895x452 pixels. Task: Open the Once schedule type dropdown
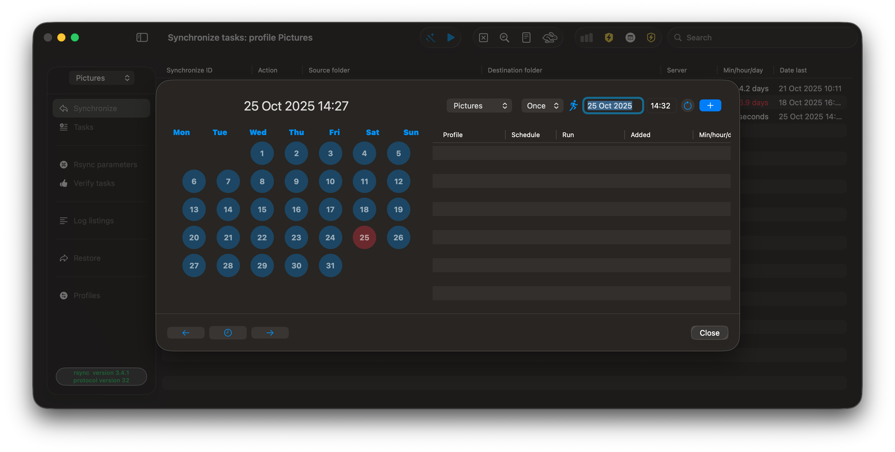[542, 106]
